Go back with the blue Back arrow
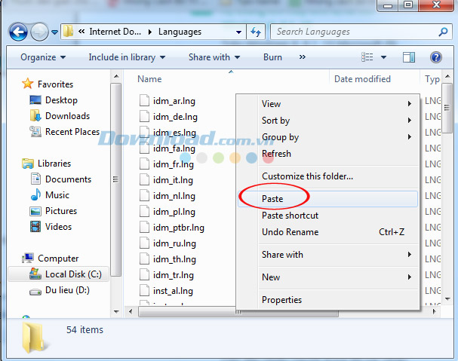The width and height of the screenshot is (458, 361). tap(18, 32)
